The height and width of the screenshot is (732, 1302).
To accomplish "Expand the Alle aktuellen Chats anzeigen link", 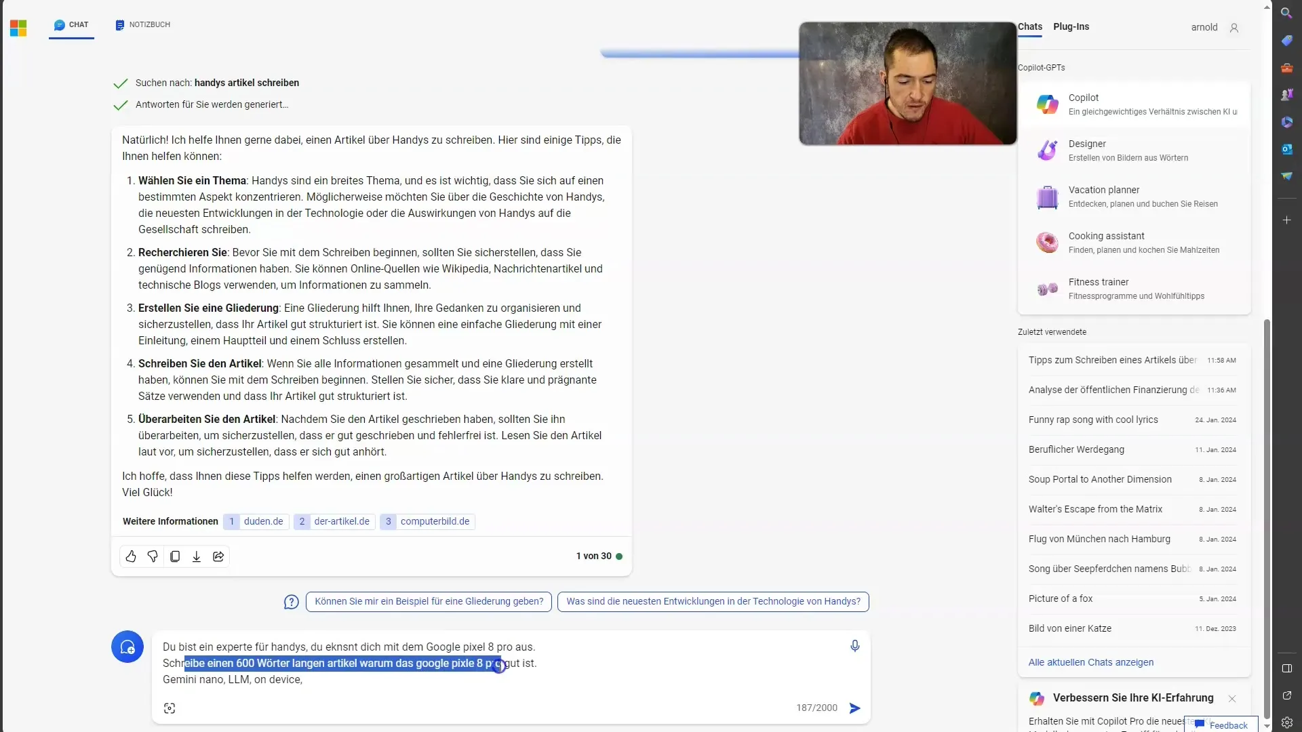I will [1090, 662].
